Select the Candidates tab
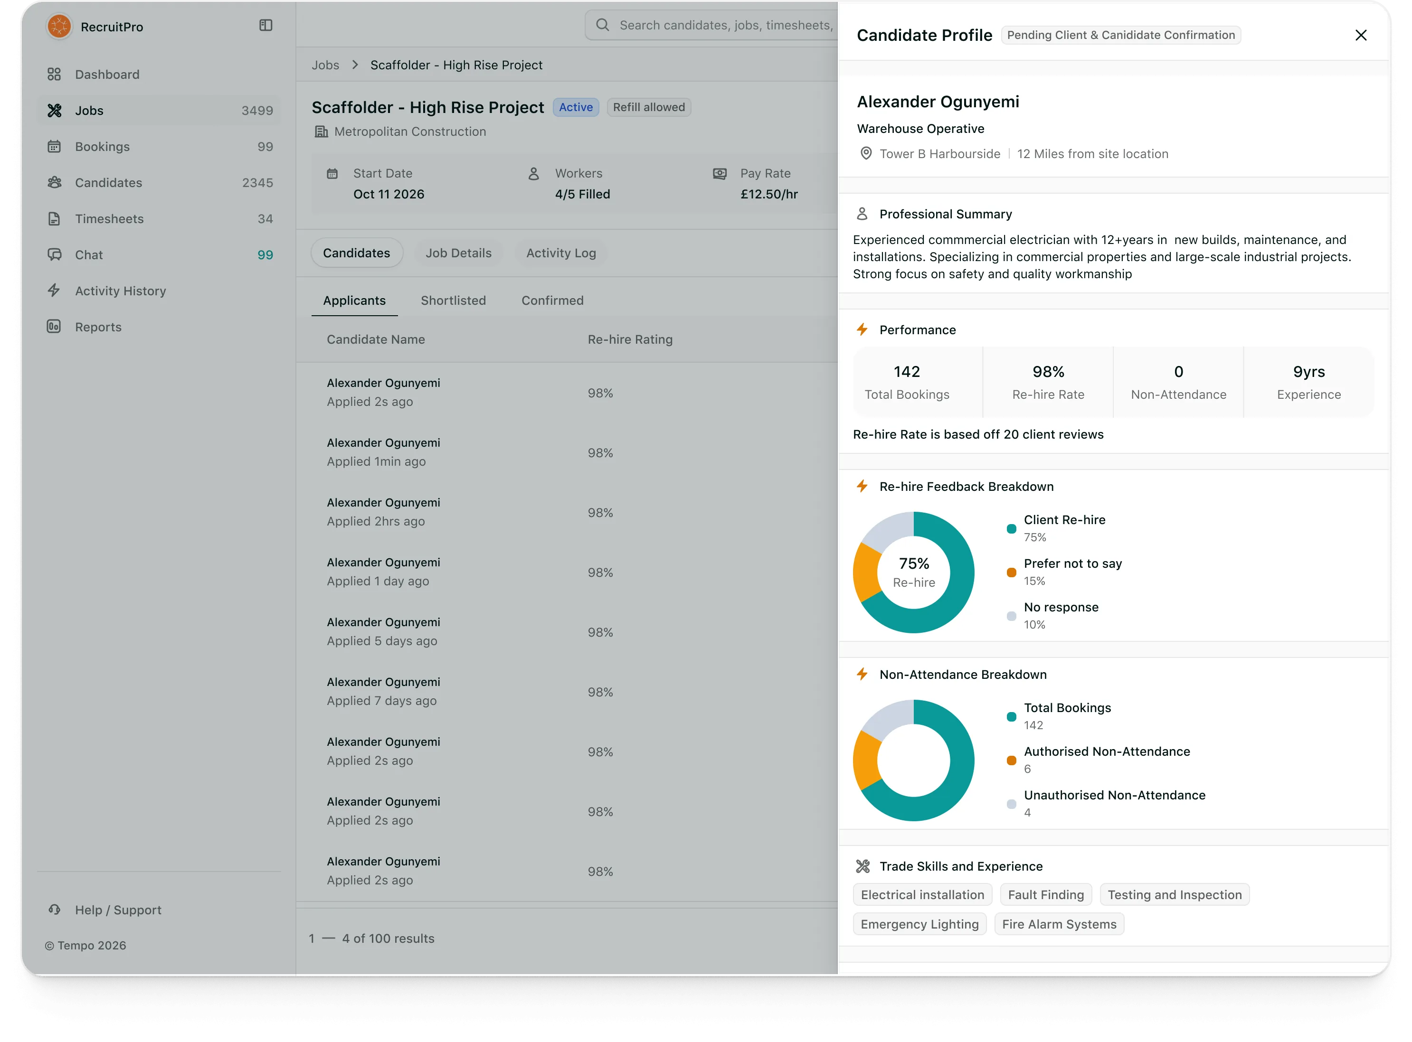This screenshot has width=1412, height=1042. click(357, 253)
